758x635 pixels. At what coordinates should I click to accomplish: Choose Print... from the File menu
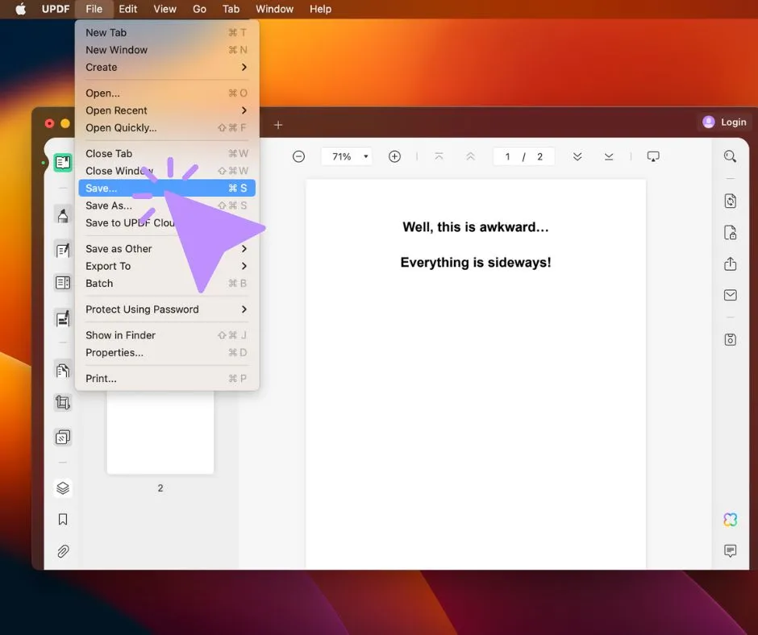click(x=167, y=379)
